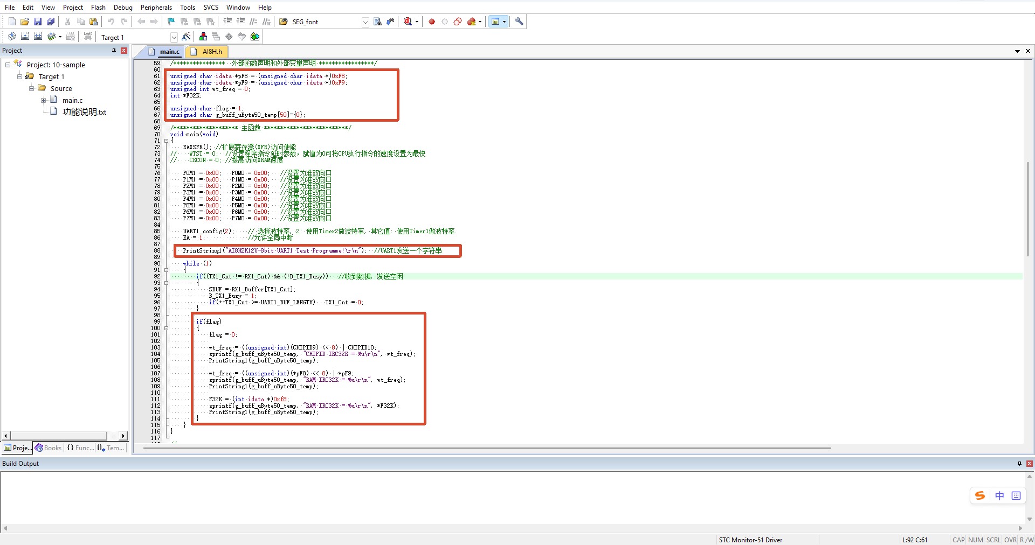Open the SEG_font search dropdown

(365, 22)
